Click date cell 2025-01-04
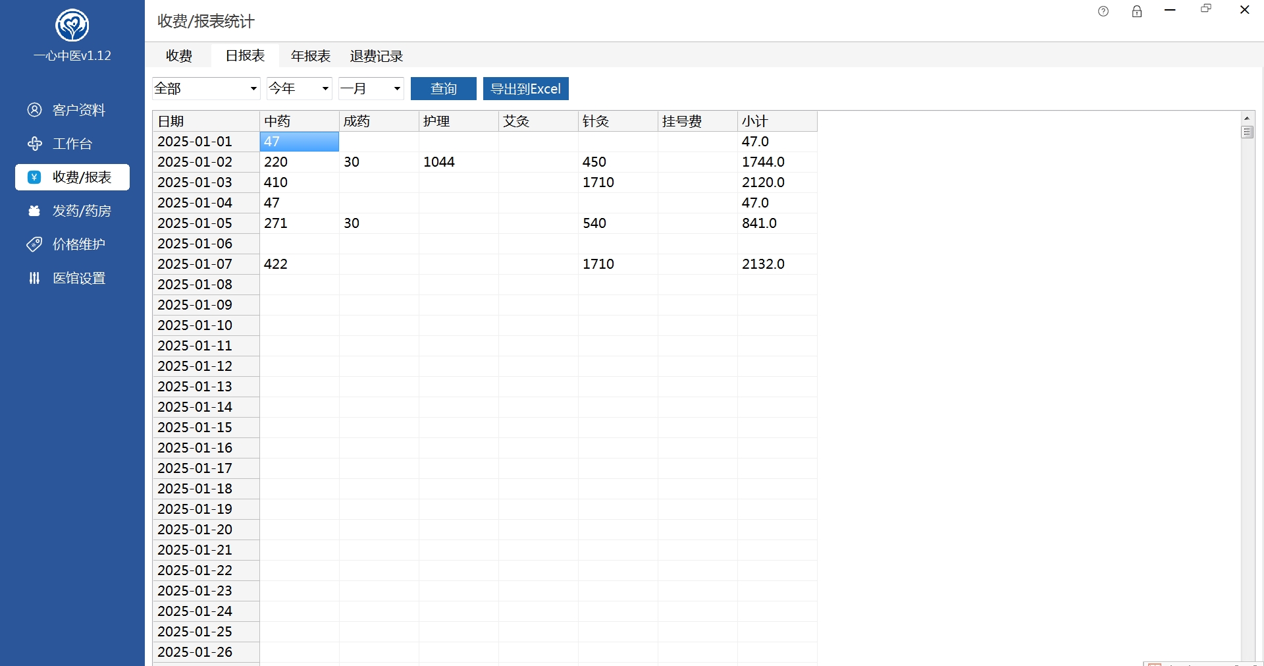1264x666 pixels. 206,203
